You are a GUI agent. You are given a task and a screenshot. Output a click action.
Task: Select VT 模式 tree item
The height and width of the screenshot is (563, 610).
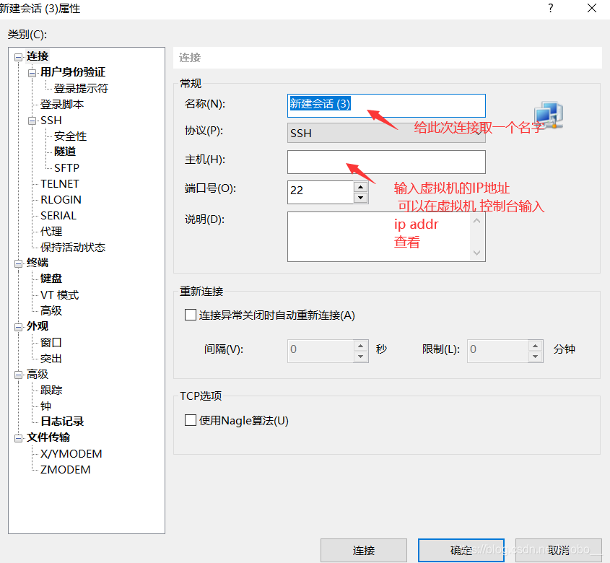[x=59, y=295]
